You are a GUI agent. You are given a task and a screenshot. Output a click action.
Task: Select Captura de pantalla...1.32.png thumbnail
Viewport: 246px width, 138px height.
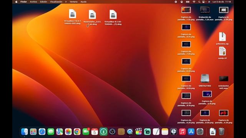coord(186,10)
